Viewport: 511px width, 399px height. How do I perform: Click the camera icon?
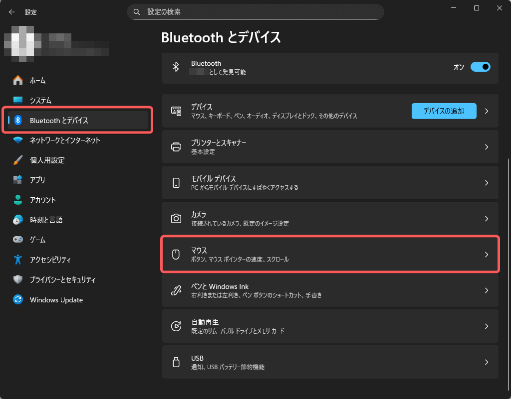[176, 219]
